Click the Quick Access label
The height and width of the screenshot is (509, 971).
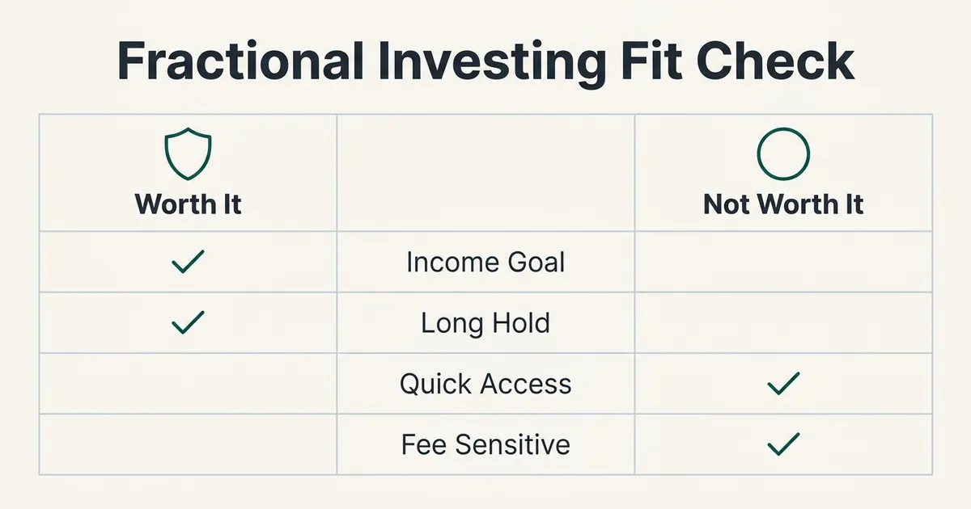(x=485, y=384)
